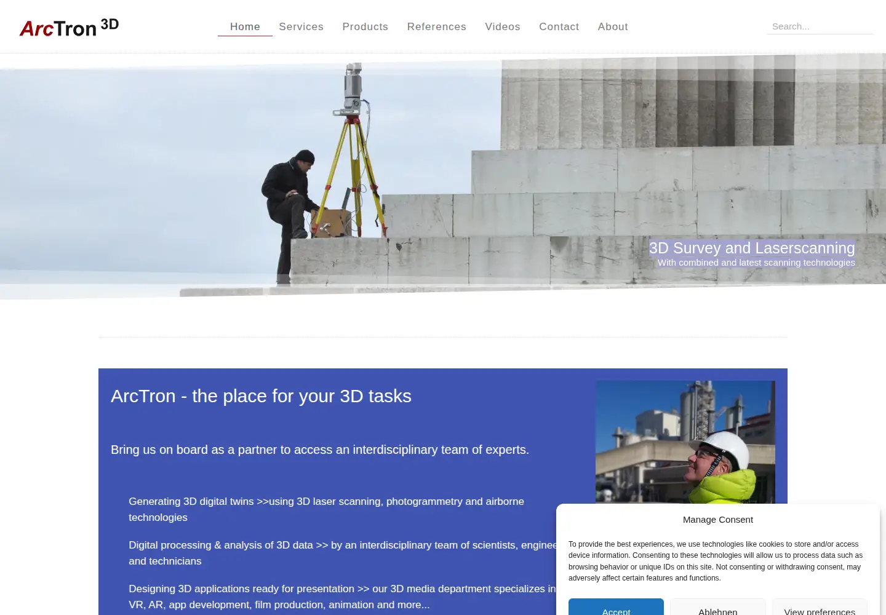Click the Search input field
Screen dimensions: 886x615
pos(820,26)
